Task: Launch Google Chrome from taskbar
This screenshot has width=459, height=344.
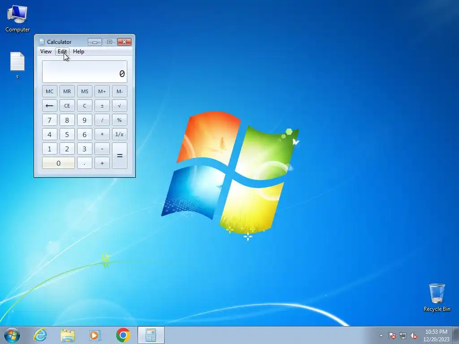Action: [x=123, y=335]
